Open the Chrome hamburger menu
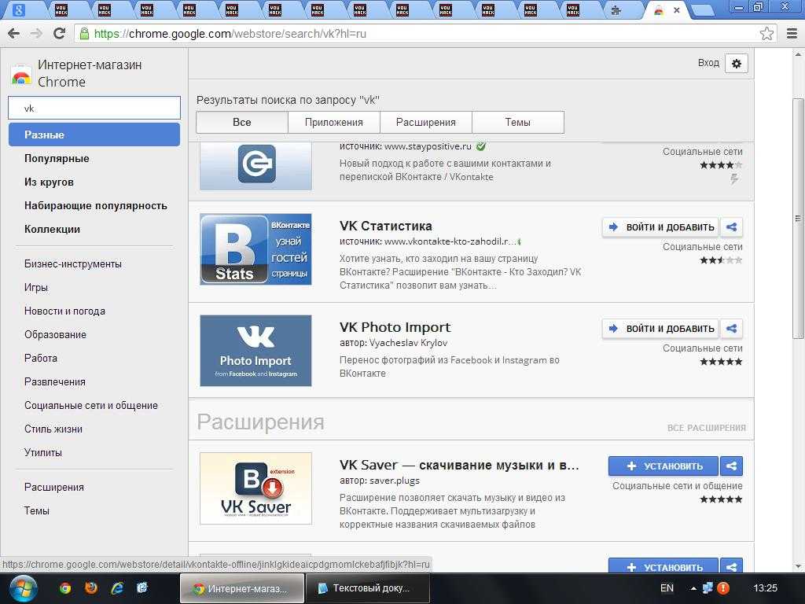Screen dimensions: 805x604 click(792, 34)
